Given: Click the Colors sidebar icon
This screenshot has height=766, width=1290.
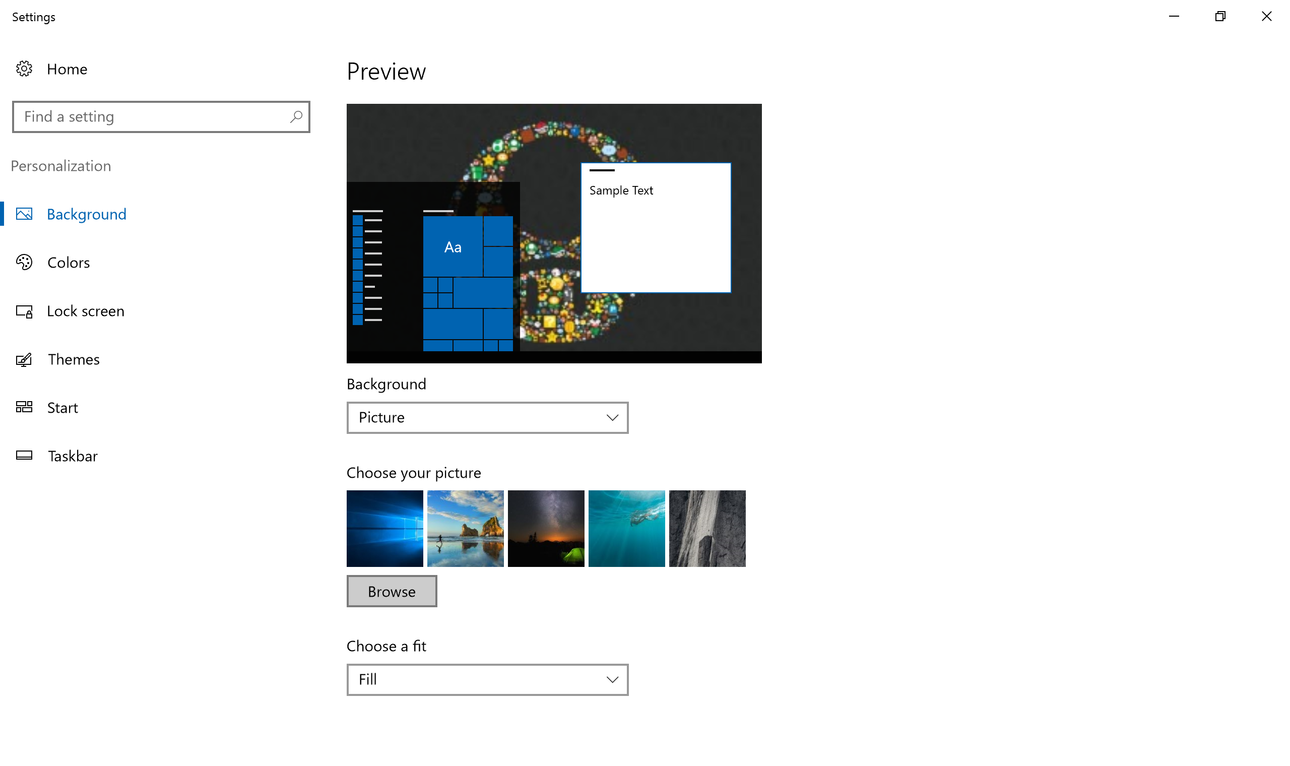Looking at the screenshot, I should tap(25, 263).
